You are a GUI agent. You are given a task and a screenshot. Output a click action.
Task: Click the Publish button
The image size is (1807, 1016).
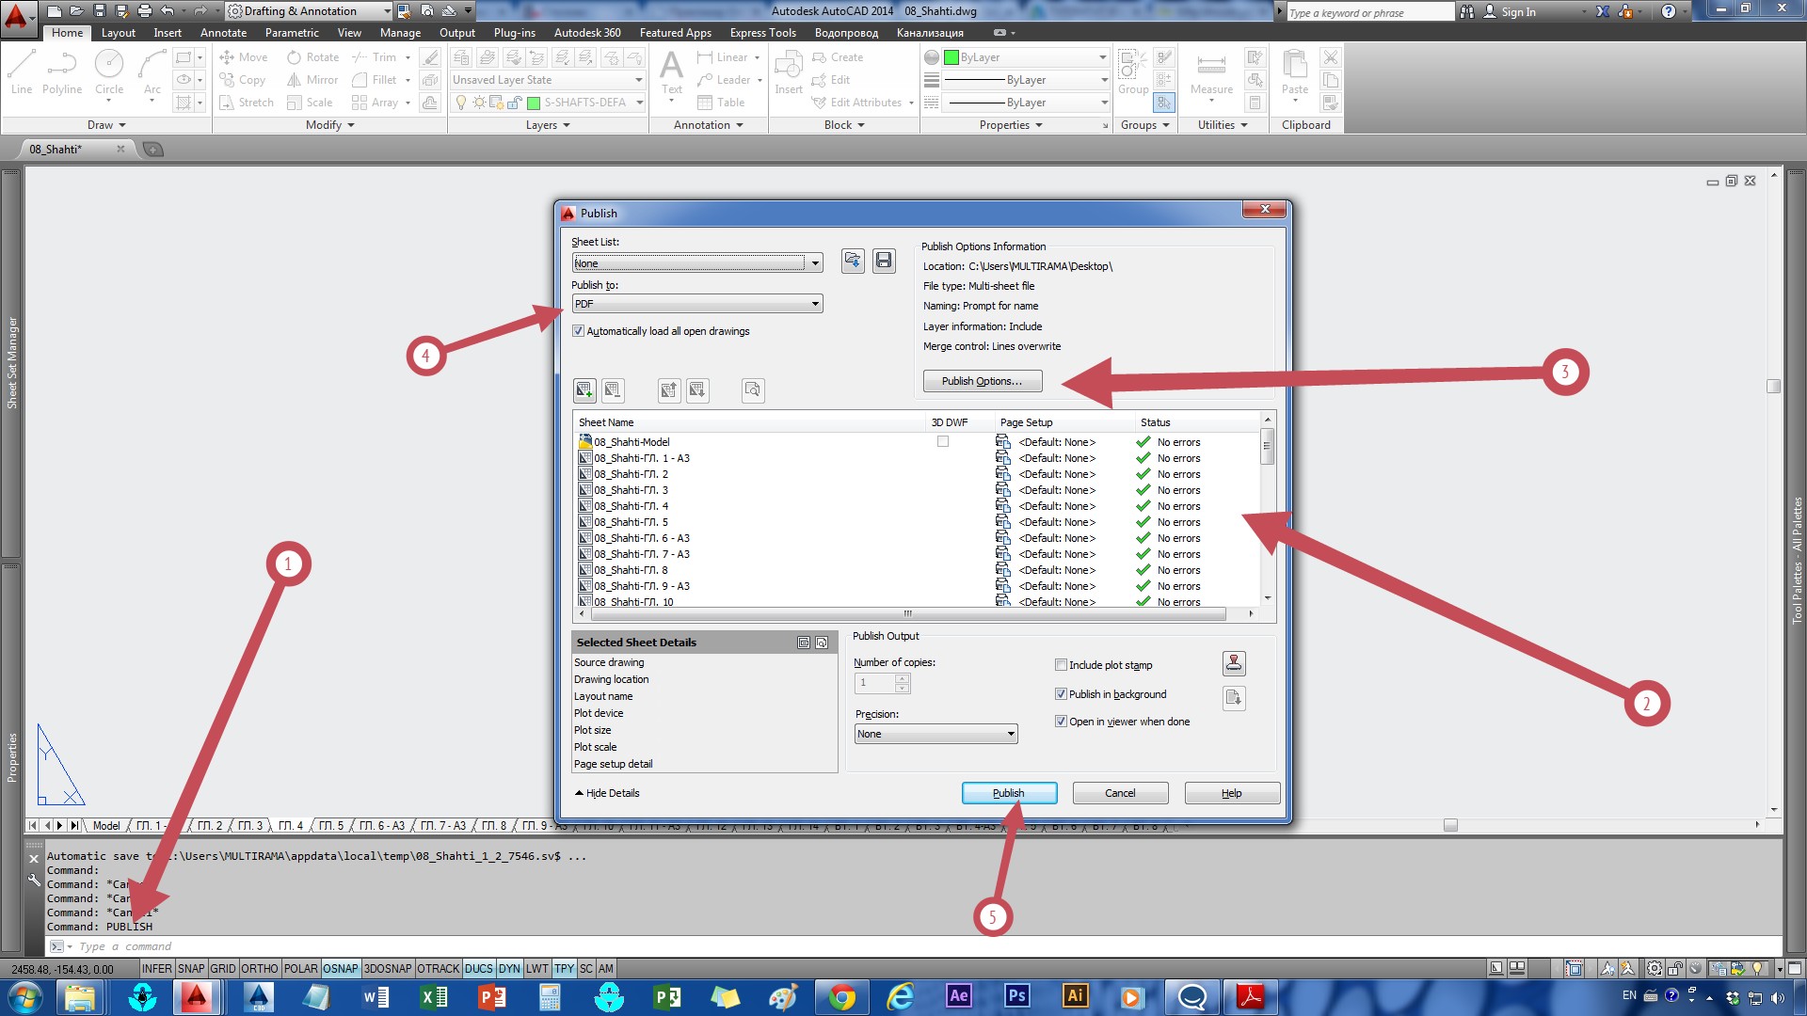click(x=1009, y=793)
